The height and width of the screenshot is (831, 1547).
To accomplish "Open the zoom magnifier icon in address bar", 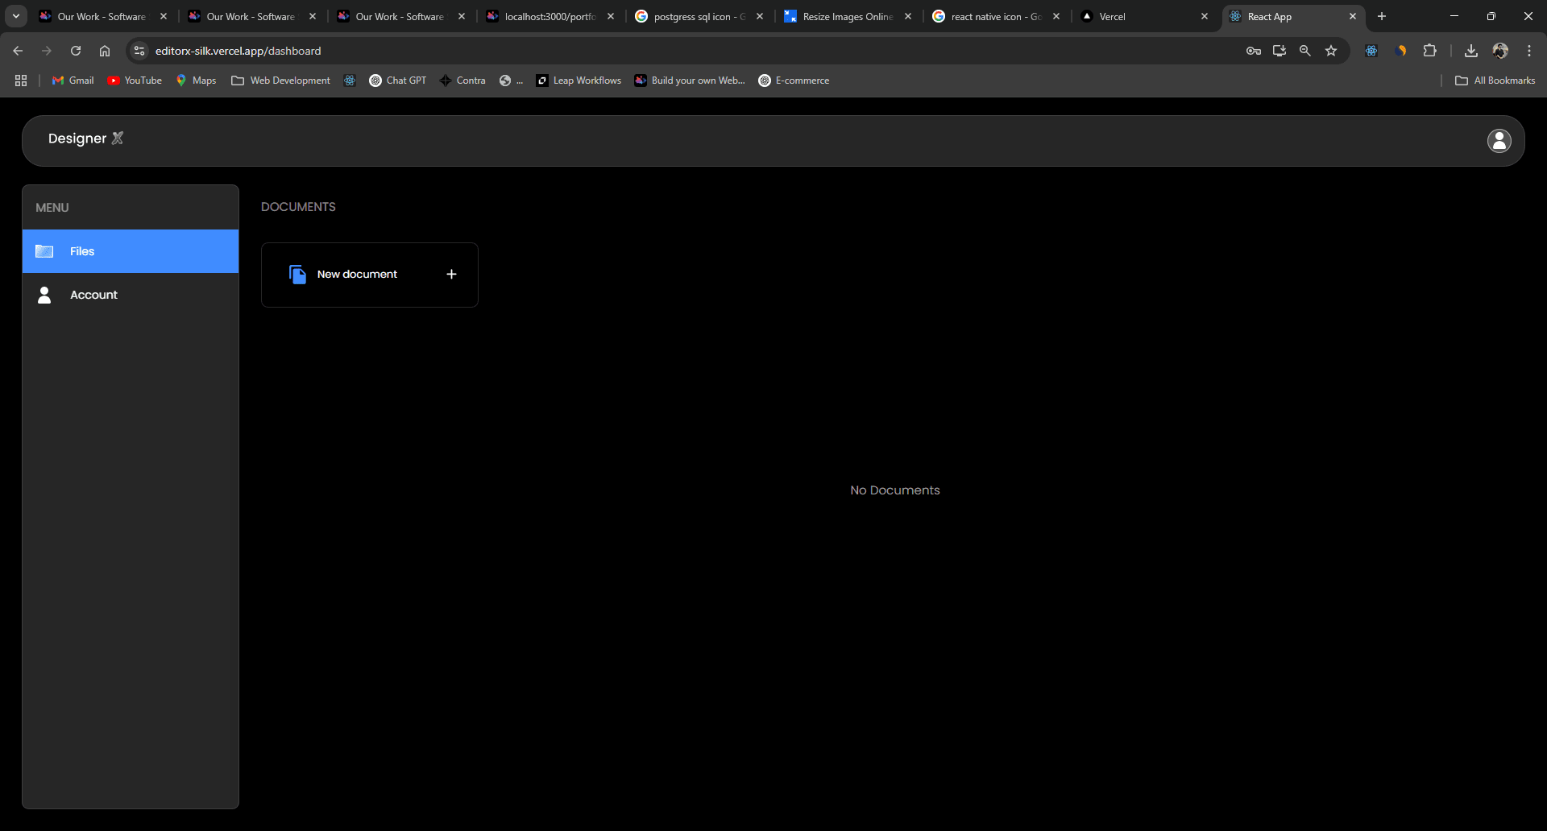I will coord(1305,51).
